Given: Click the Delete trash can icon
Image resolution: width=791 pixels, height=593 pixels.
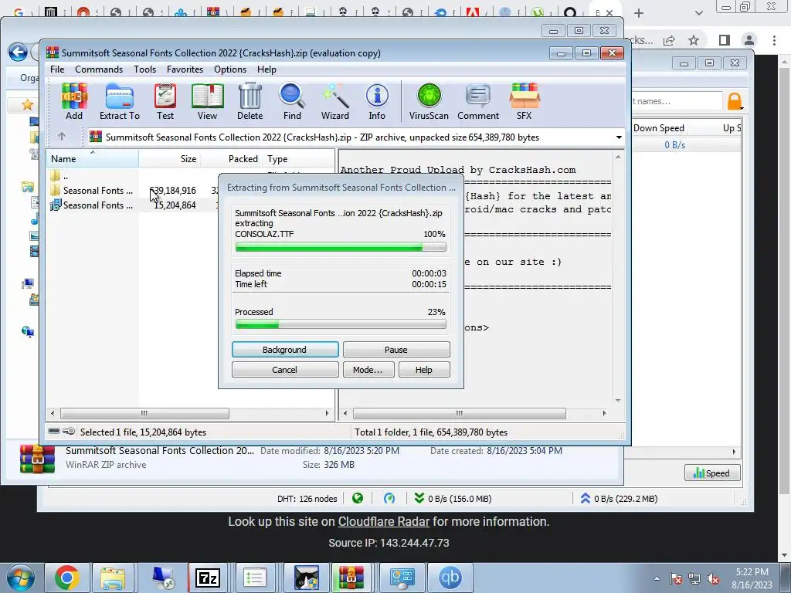Looking at the screenshot, I should pos(250,101).
